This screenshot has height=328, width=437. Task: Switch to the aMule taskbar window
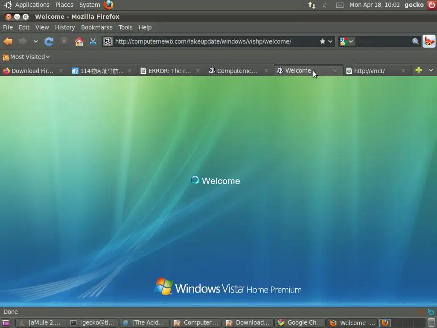click(x=41, y=323)
